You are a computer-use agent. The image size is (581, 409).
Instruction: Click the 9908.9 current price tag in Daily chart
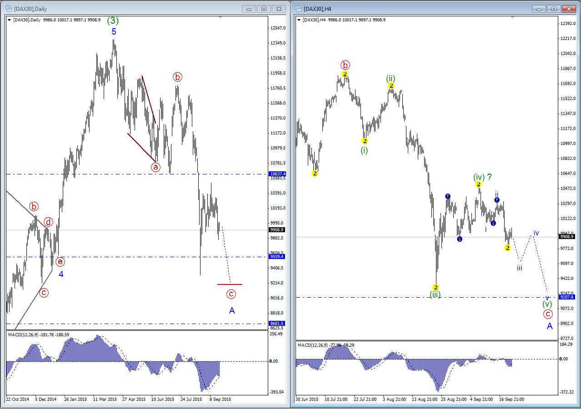coord(277,230)
